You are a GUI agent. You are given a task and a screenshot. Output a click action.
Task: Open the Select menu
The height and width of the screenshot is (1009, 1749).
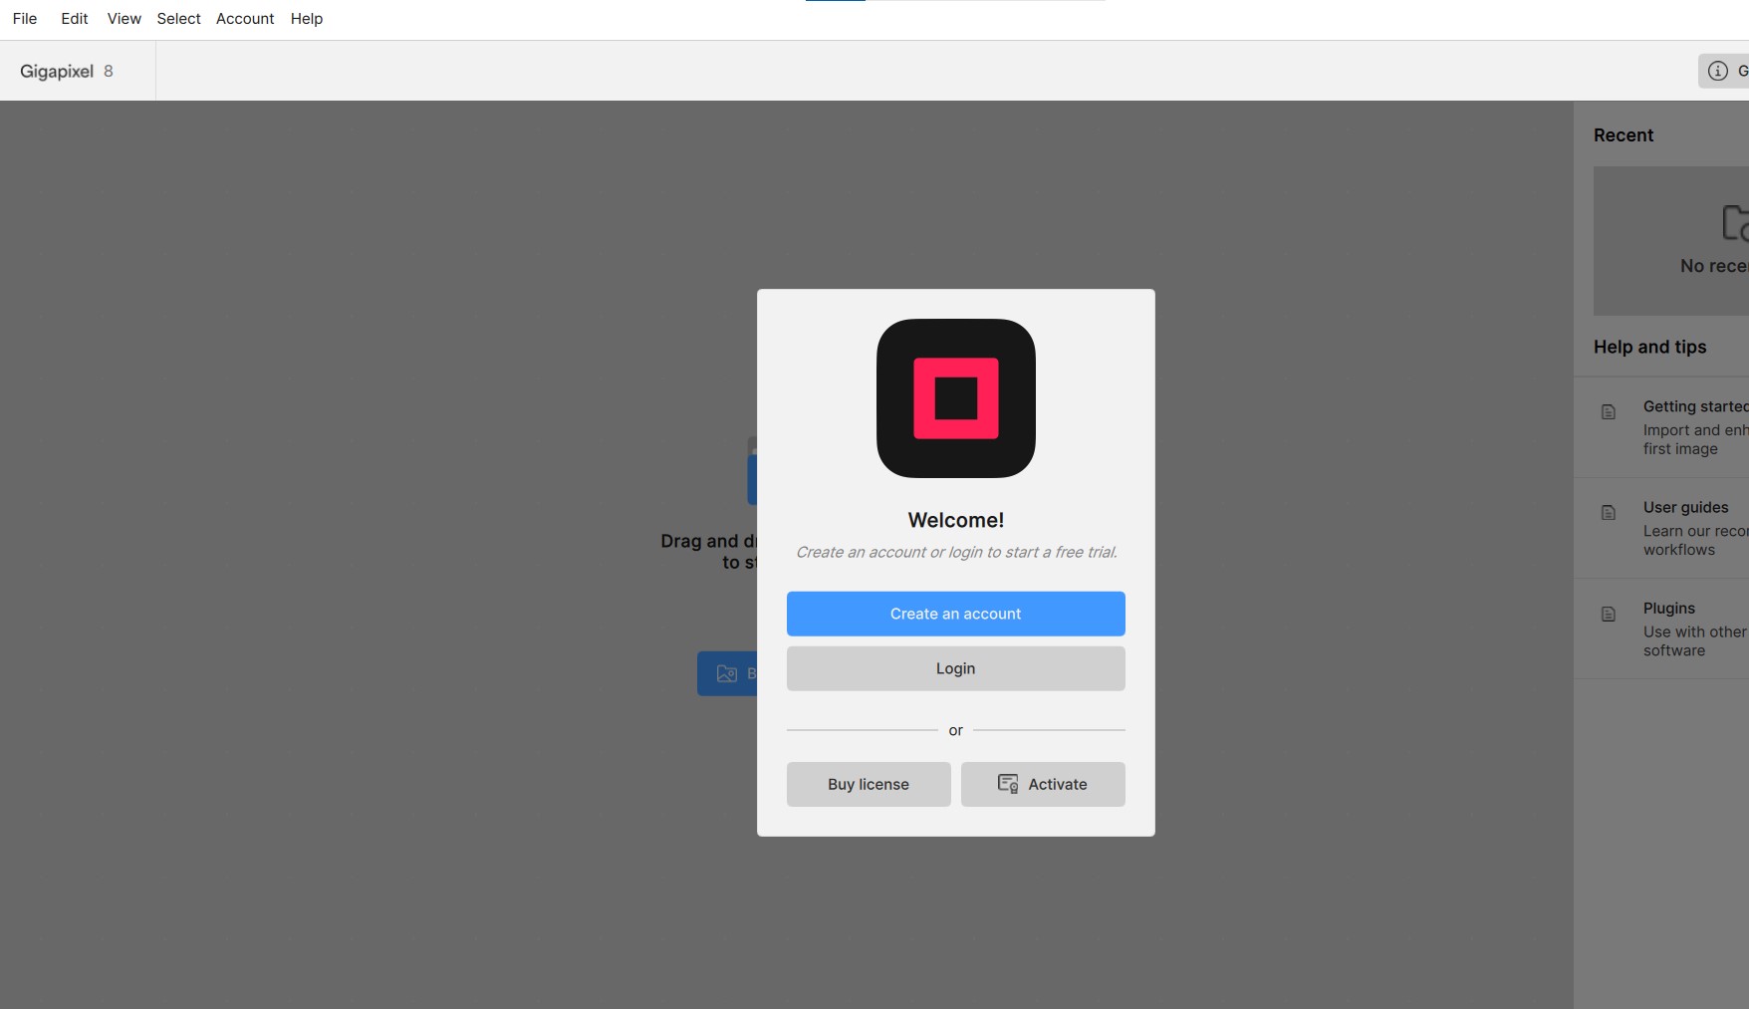point(178,19)
